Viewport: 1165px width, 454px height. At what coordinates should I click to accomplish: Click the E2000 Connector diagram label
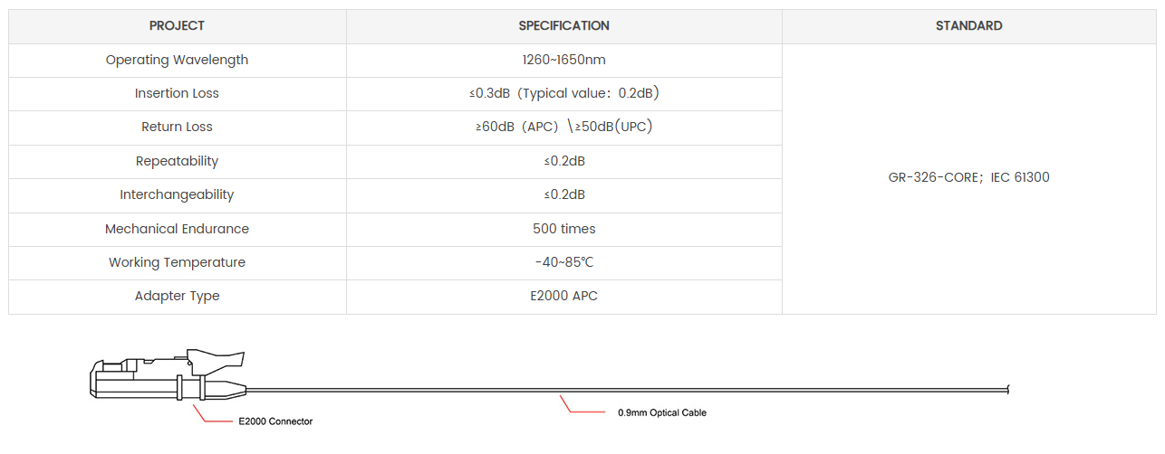[x=275, y=421]
